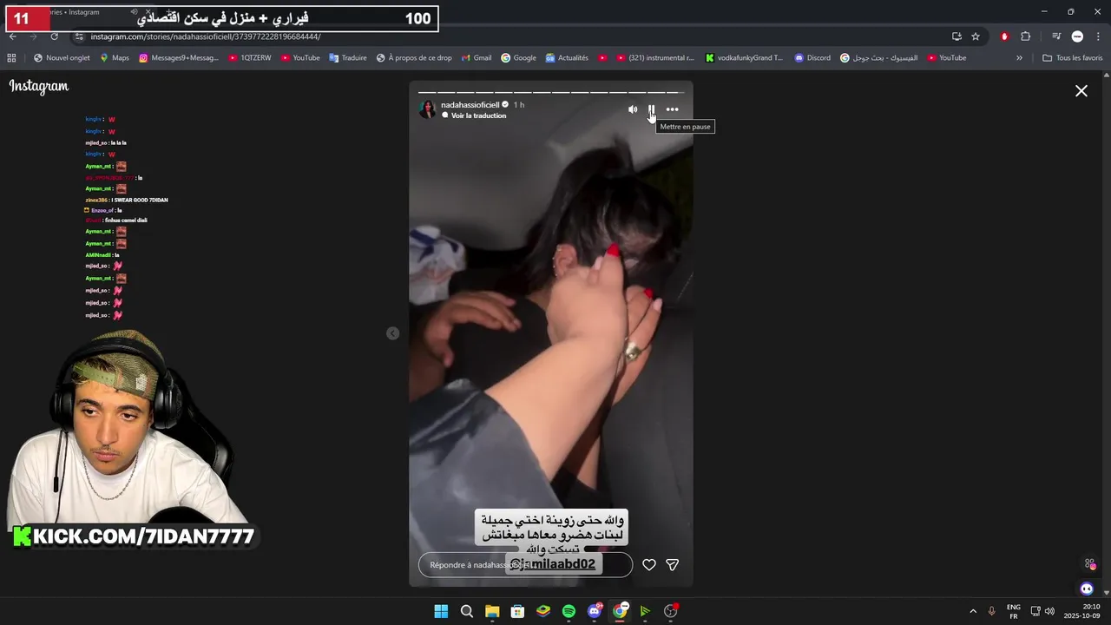Open Chrome extensions puzzle menu
The height and width of the screenshot is (625, 1111).
coord(1026,36)
